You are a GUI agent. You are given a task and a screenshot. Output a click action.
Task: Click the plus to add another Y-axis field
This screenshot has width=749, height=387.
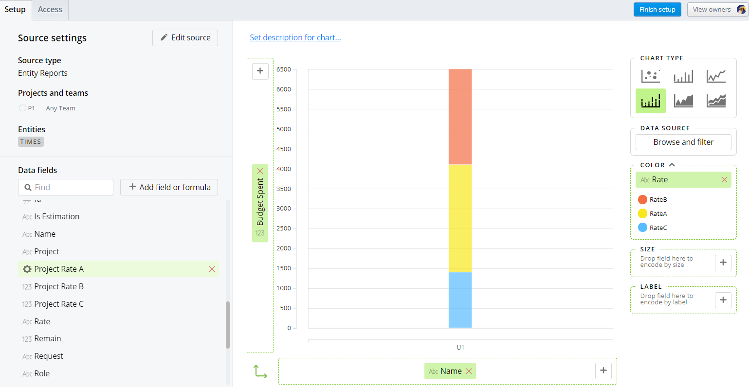click(x=260, y=71)
